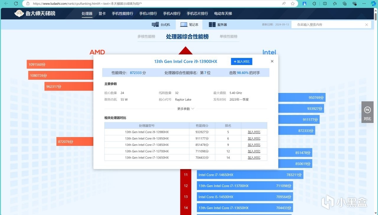The width and height of the screenshot is (378, 215).
Task: Open the 处理器 navigation tab
Action: (87, 14)
